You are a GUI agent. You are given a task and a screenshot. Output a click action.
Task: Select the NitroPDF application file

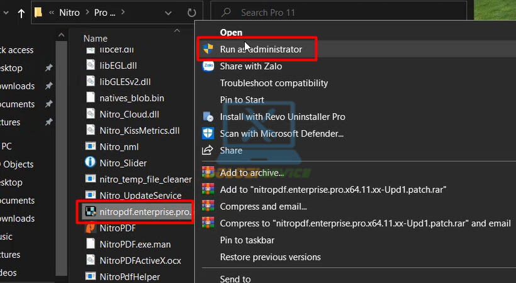point(118,228)
